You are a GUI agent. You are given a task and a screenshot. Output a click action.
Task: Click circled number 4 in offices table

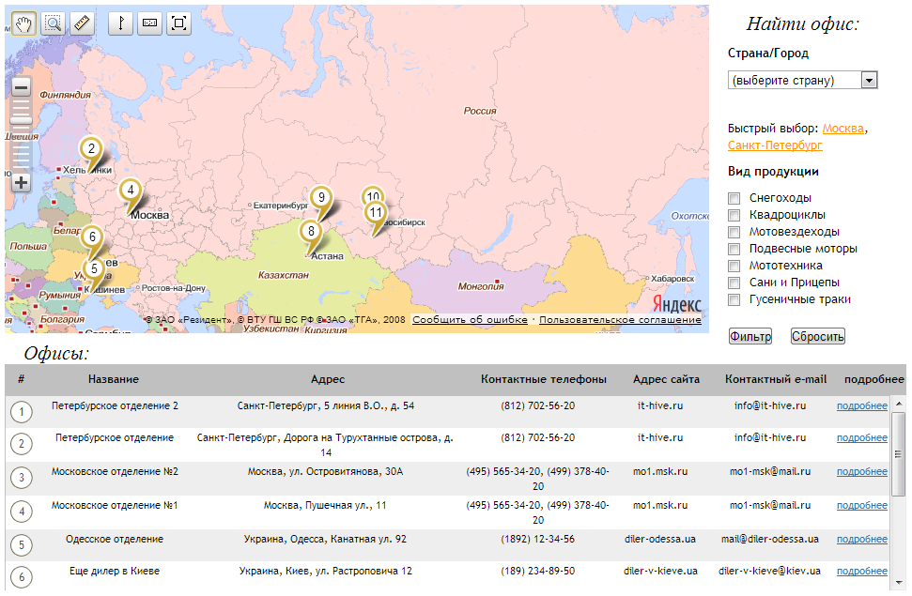coord(22,512)
